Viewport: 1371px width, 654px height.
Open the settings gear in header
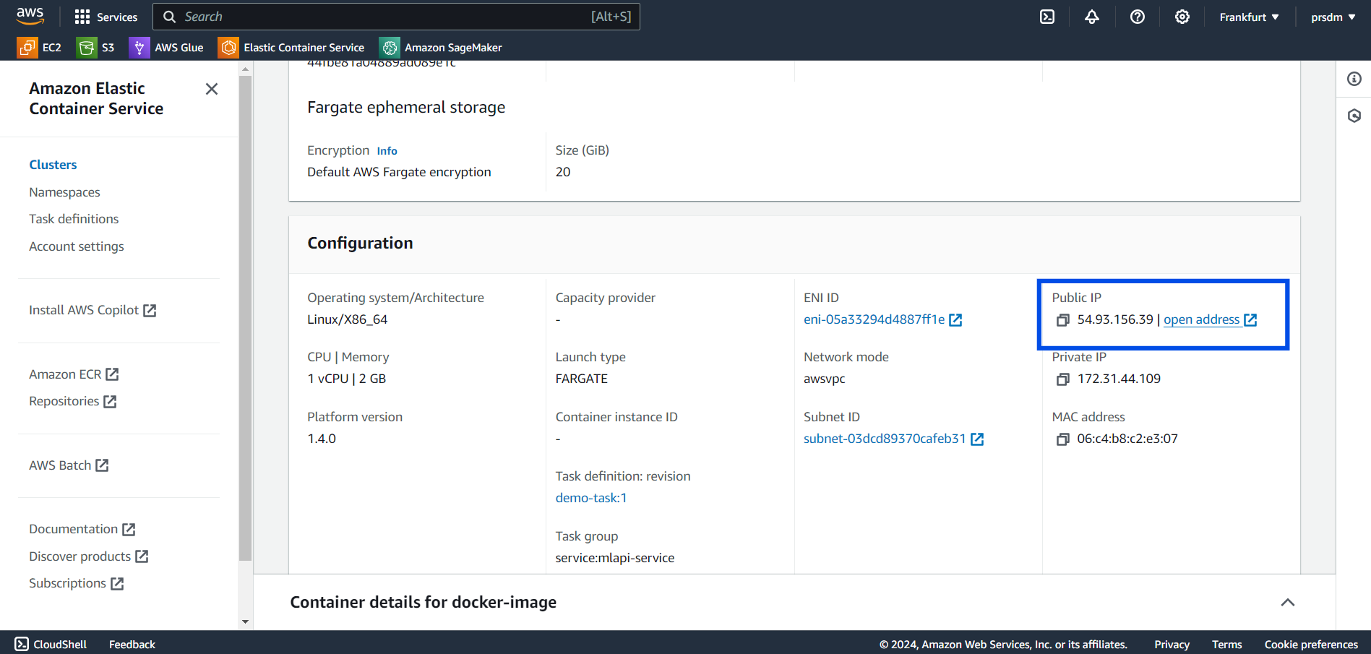point(1182,17)
